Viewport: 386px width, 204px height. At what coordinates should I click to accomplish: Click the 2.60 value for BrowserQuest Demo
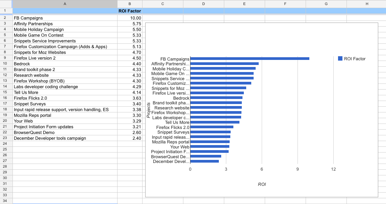point(130,132)
